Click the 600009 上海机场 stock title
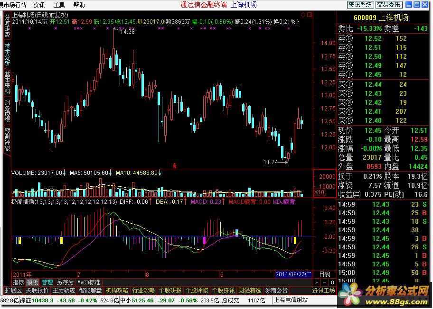This screenshot has width=433, height=309. (x=381, y=18)
